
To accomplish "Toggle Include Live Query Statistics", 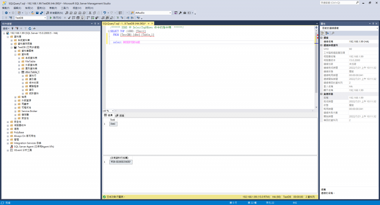I will click(92, 18).
